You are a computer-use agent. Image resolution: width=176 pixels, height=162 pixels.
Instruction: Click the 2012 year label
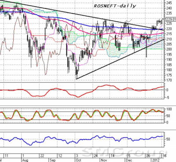tap(156, 160)
